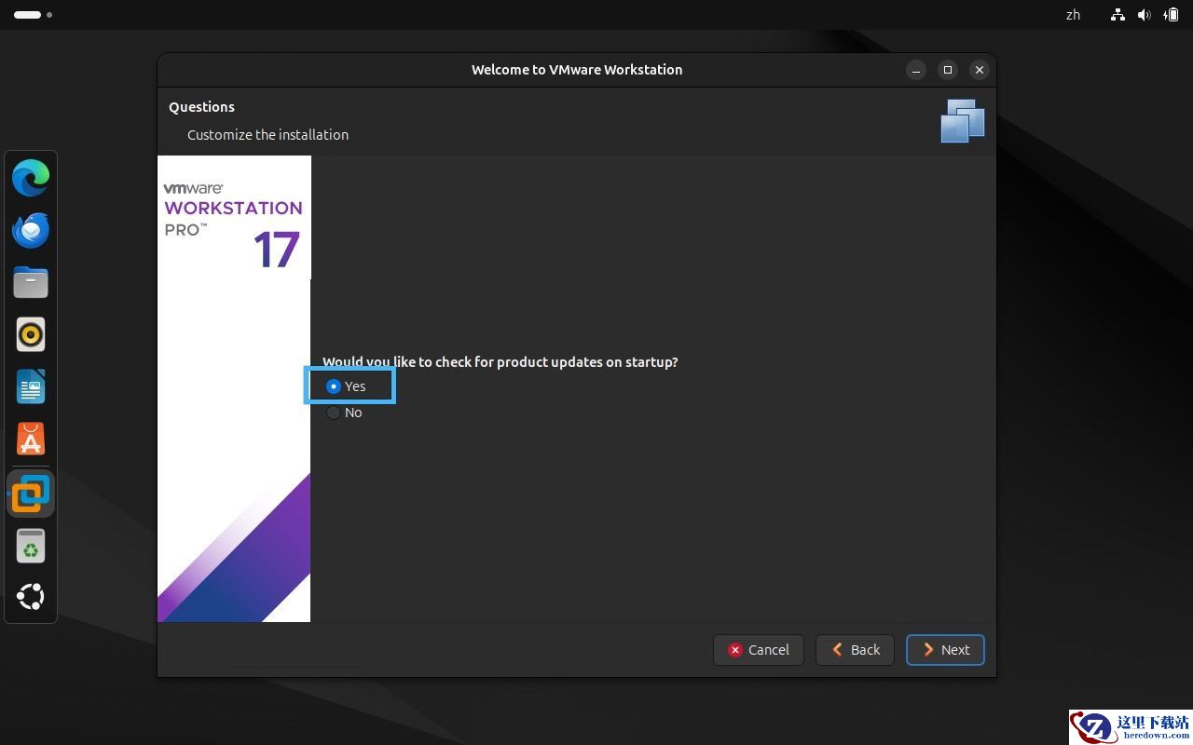Click the battery status icon
The height and width of the screenshot is (745, 1193).
1170,15
